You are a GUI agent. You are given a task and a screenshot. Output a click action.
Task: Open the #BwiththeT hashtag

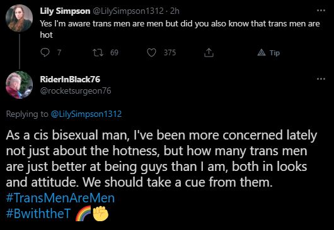pyautogui.click(x=38, y=214)
